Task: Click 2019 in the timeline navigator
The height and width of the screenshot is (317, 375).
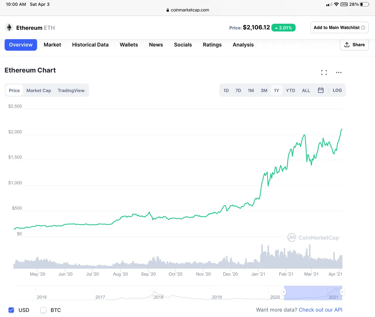Action: point(217,297)
